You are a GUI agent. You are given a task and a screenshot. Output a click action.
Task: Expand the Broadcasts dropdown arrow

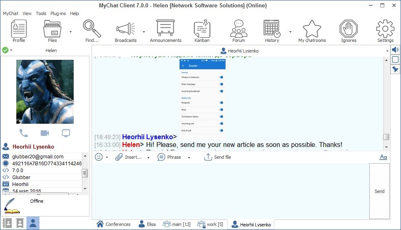tap(144, 32)
